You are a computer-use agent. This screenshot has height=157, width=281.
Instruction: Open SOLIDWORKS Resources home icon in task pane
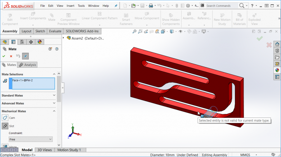pos(277,44)
